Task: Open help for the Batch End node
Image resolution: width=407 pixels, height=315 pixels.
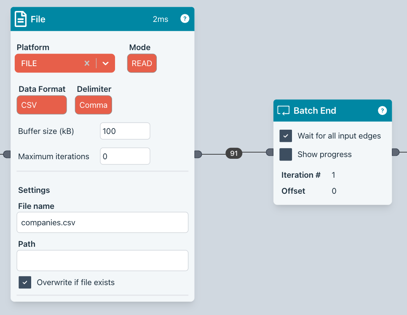Action: pos(382,110)
